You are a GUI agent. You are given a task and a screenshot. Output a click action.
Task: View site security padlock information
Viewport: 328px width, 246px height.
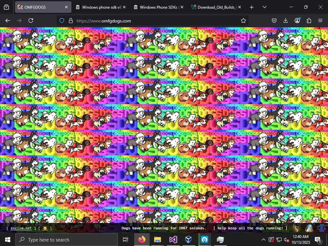coord(71,20)
